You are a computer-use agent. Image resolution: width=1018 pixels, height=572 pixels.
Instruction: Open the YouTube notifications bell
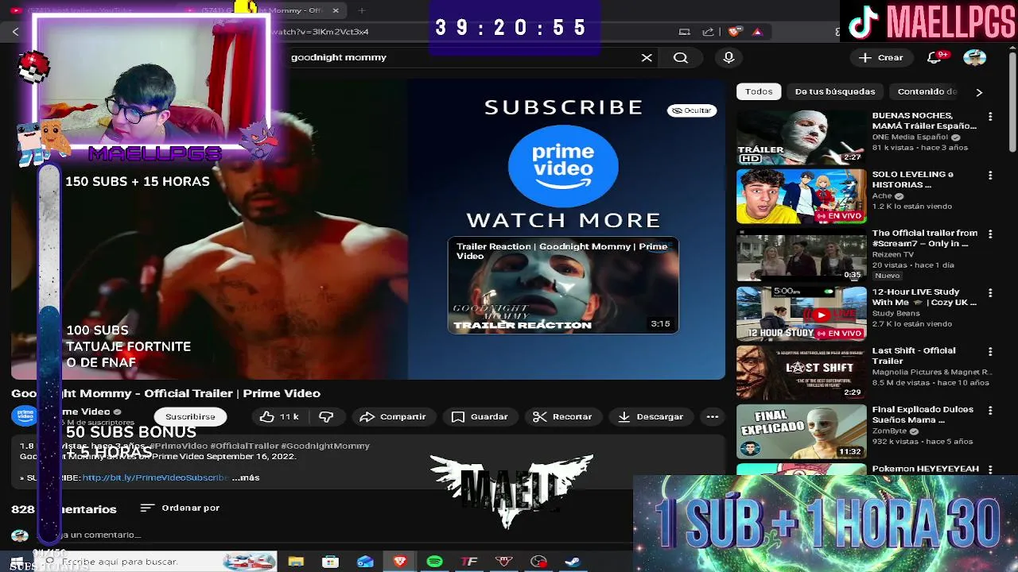pos(936,57)
